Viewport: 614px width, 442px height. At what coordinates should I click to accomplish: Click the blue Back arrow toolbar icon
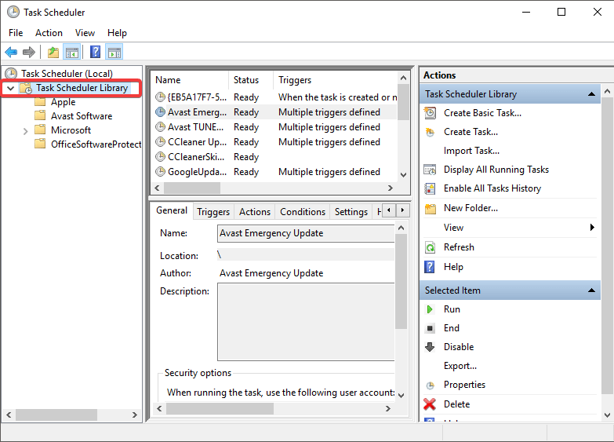(x=11, y=52)
